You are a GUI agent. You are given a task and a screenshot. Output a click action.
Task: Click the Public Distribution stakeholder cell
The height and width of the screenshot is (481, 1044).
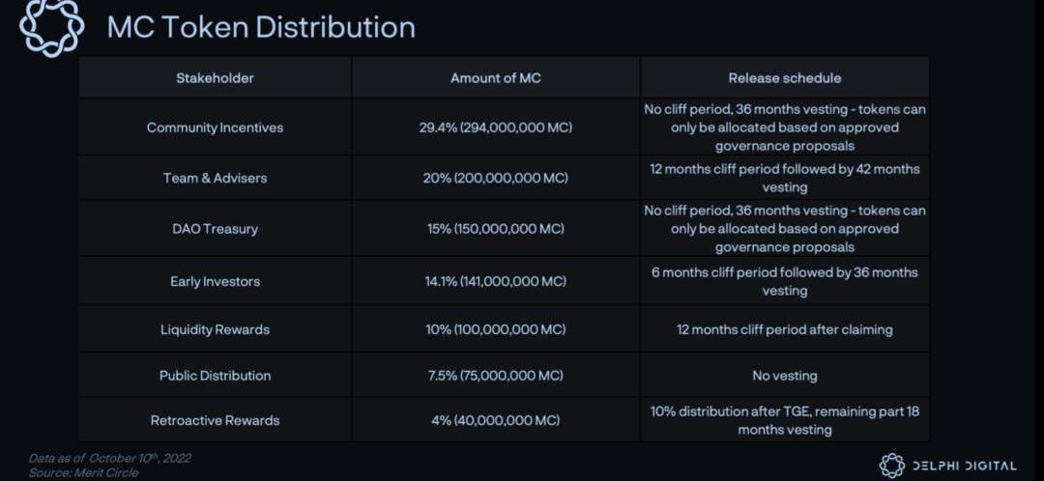click(215, 375)
